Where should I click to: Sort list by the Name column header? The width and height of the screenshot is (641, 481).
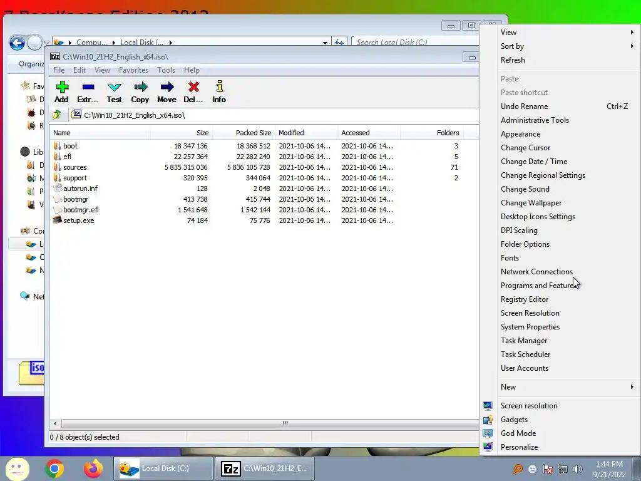pyautogui.click(x=100, y=133)
